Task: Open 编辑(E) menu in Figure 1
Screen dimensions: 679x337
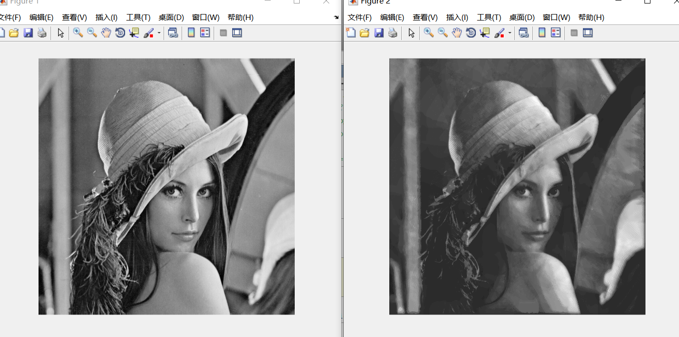Action: [42, 18]
